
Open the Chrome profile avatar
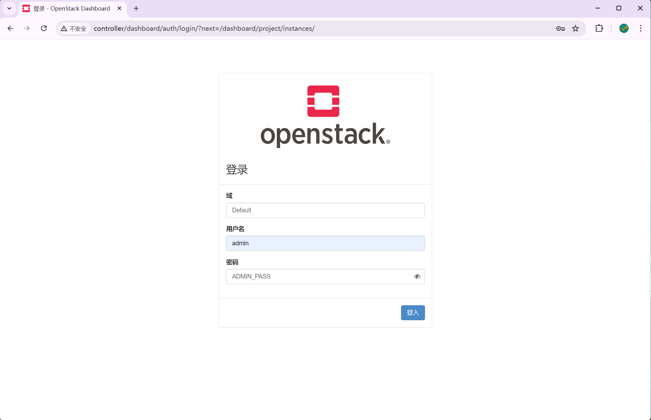[624, 28]
